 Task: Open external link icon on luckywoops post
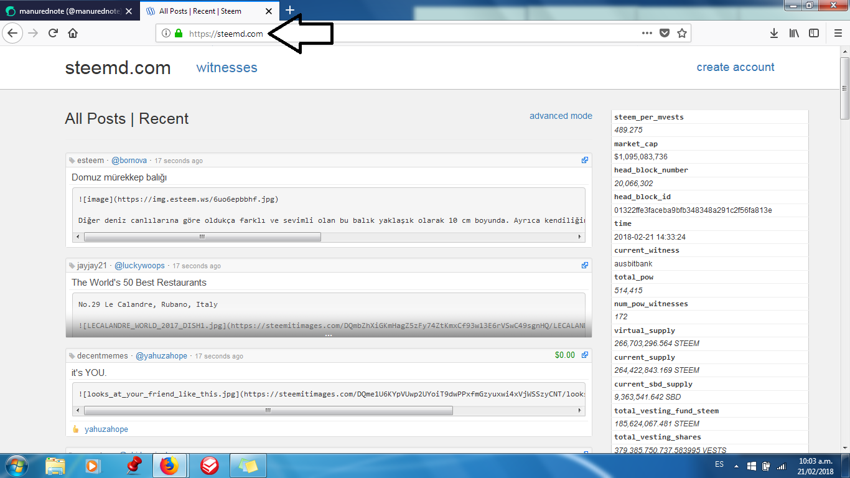coord(585,265)
